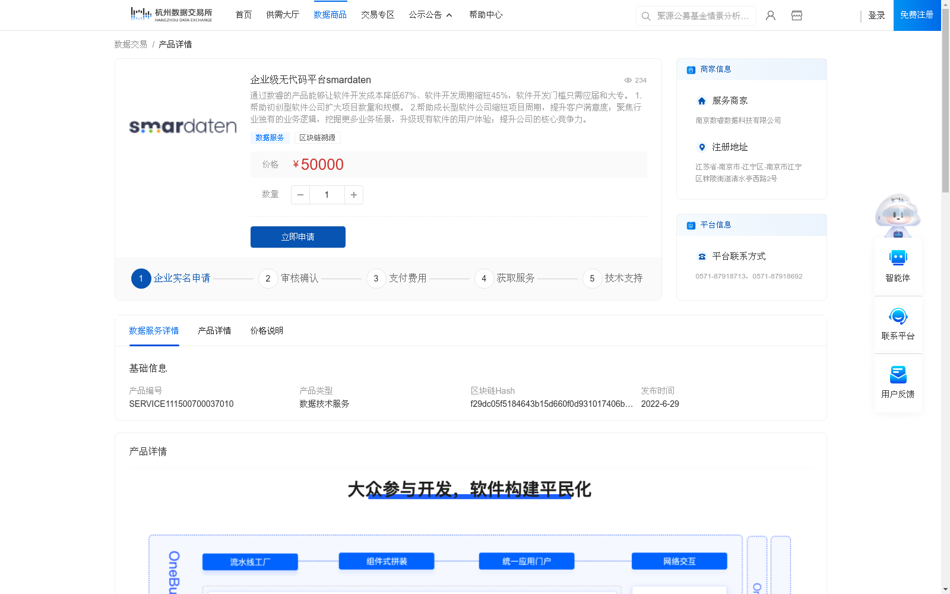Go to 首页 in navigation
This screenshot has height=594, width=950.
point(243,15)
